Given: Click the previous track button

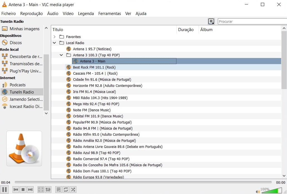Looking at the screenshot, I should pos(16,190).
